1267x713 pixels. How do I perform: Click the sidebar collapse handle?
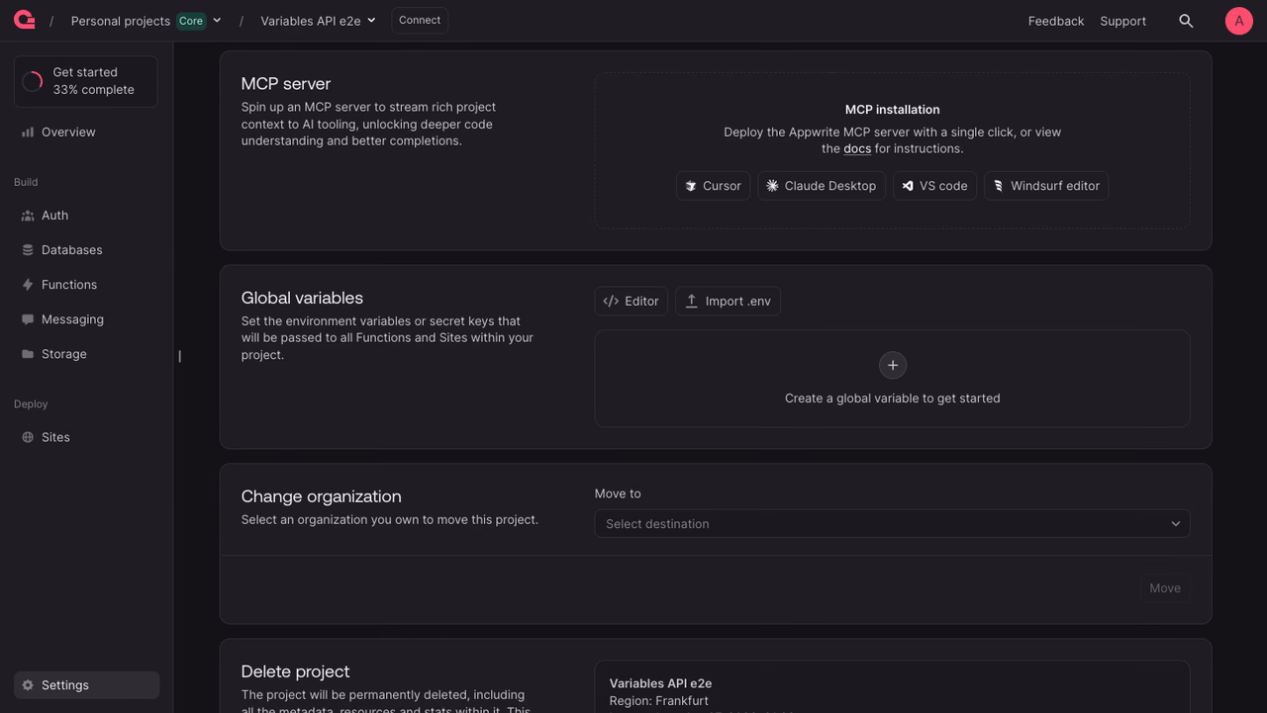179,356
